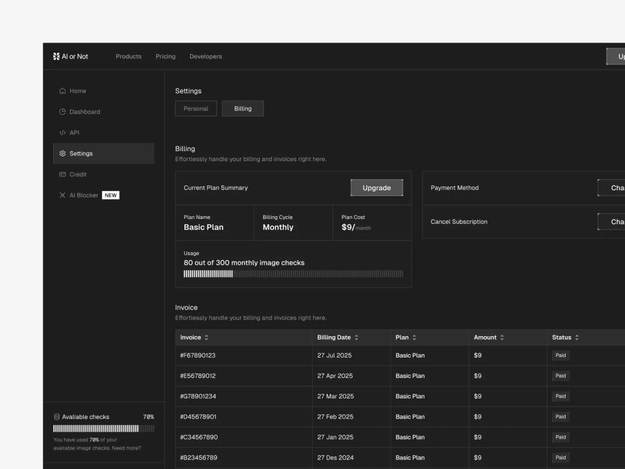
Task: Switch to the Personal settings tab
Action: (196, 108)
